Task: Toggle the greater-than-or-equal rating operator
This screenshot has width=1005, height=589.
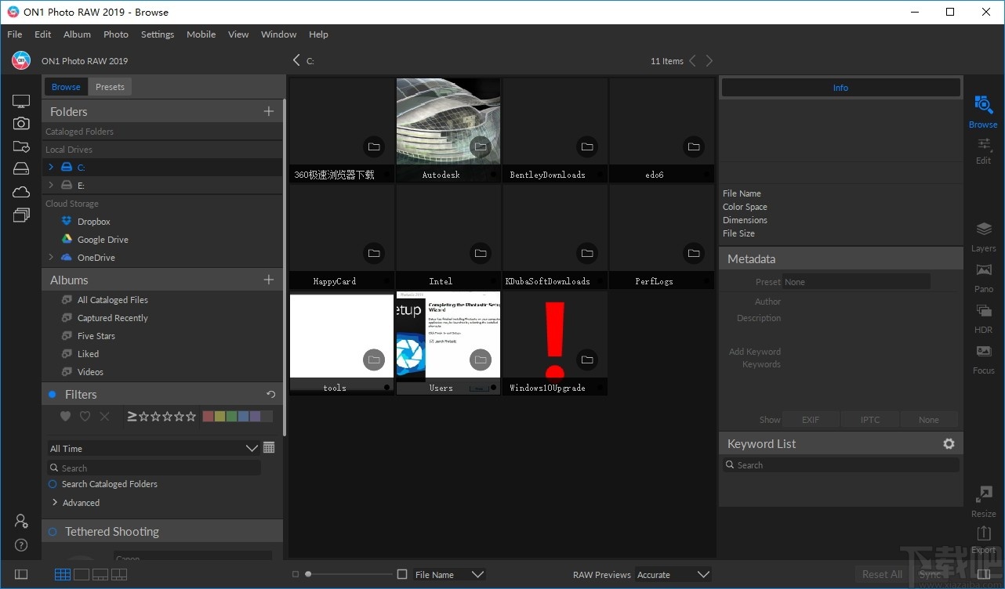Action: [x=132, y=416]
